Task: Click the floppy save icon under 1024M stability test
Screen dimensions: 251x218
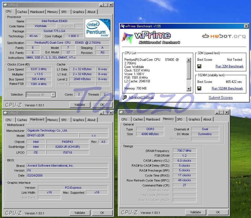Action: tap(199, 88)
